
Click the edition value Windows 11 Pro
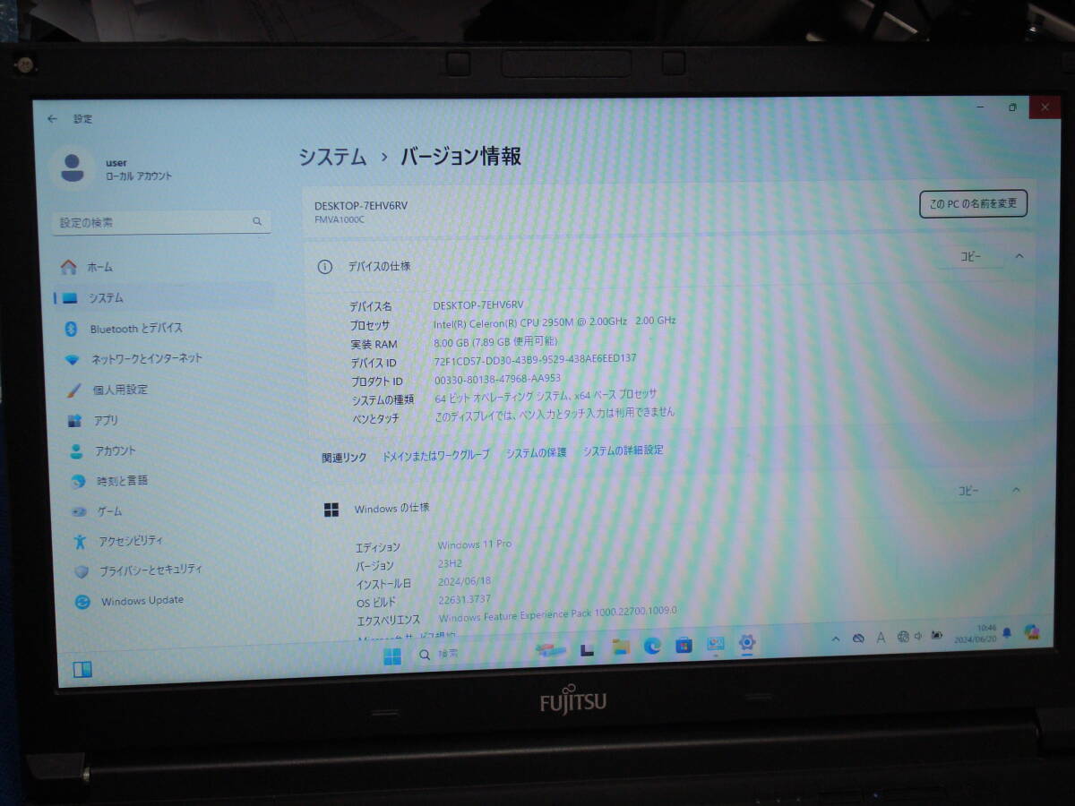pyautogui.click(x=474, y=544)
